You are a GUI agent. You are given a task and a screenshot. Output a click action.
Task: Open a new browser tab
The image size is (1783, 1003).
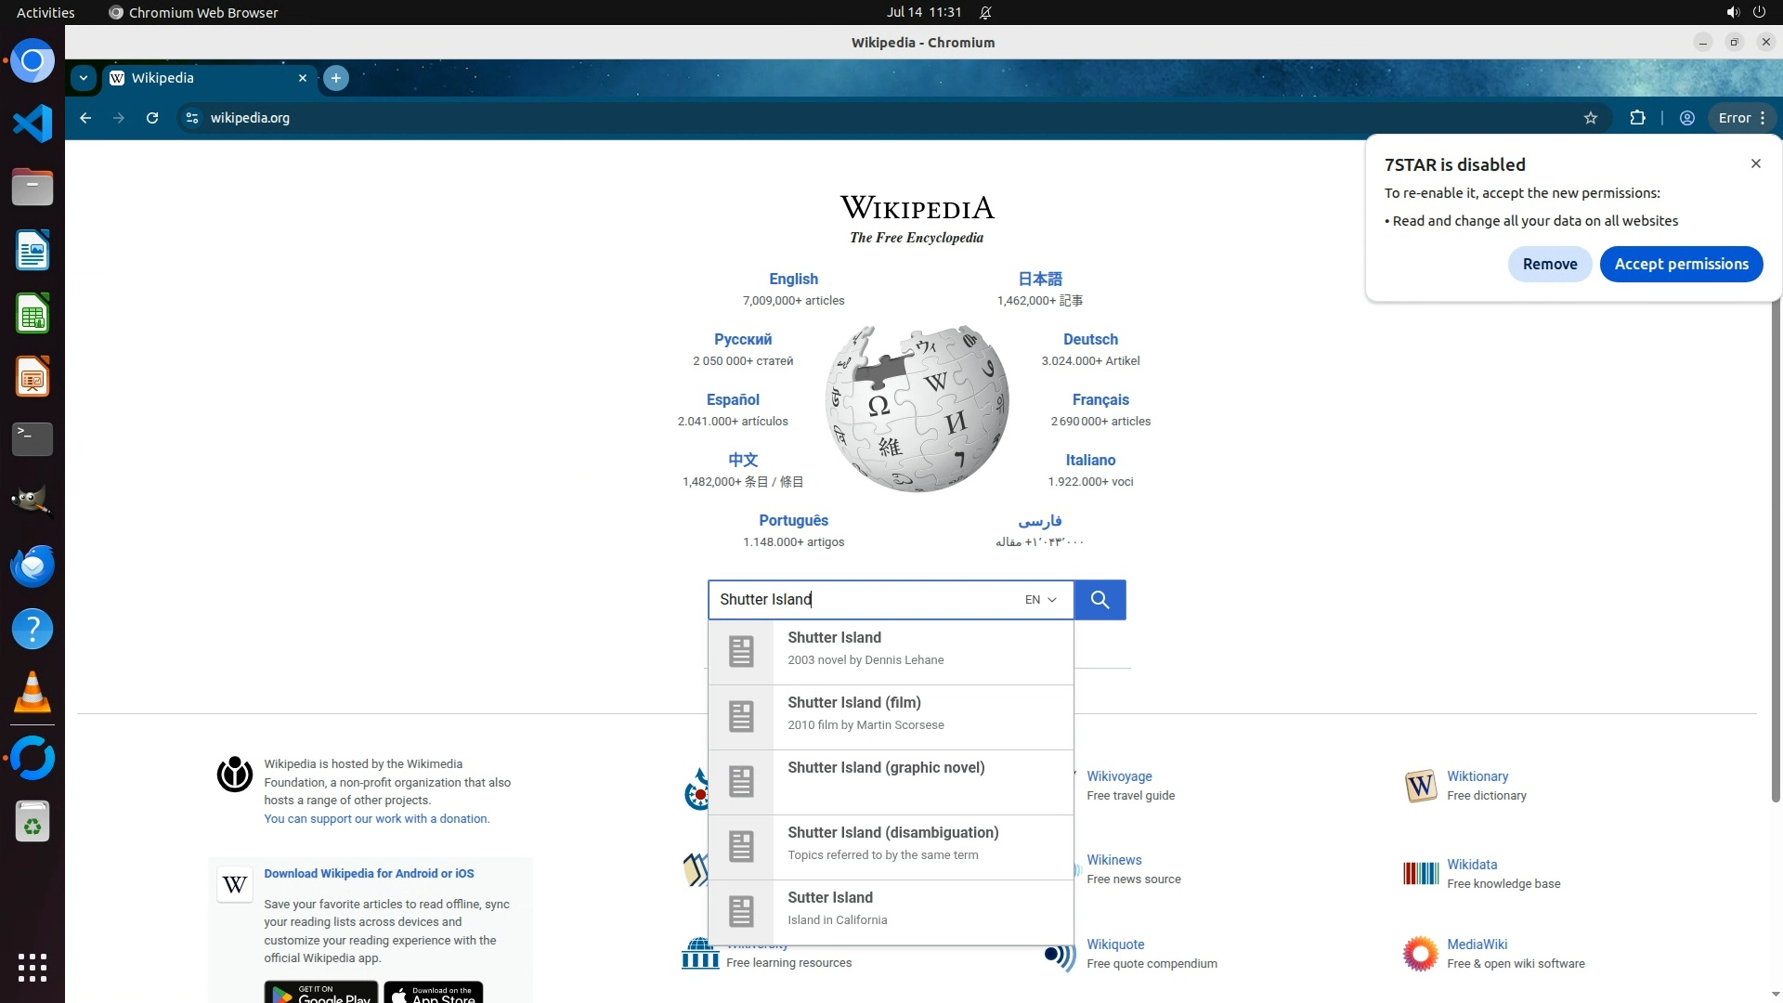tap(336, 78)
